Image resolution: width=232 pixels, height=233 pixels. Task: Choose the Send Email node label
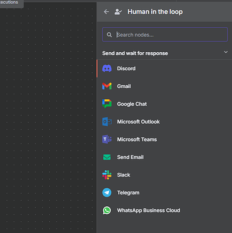(x=131, y=157)
